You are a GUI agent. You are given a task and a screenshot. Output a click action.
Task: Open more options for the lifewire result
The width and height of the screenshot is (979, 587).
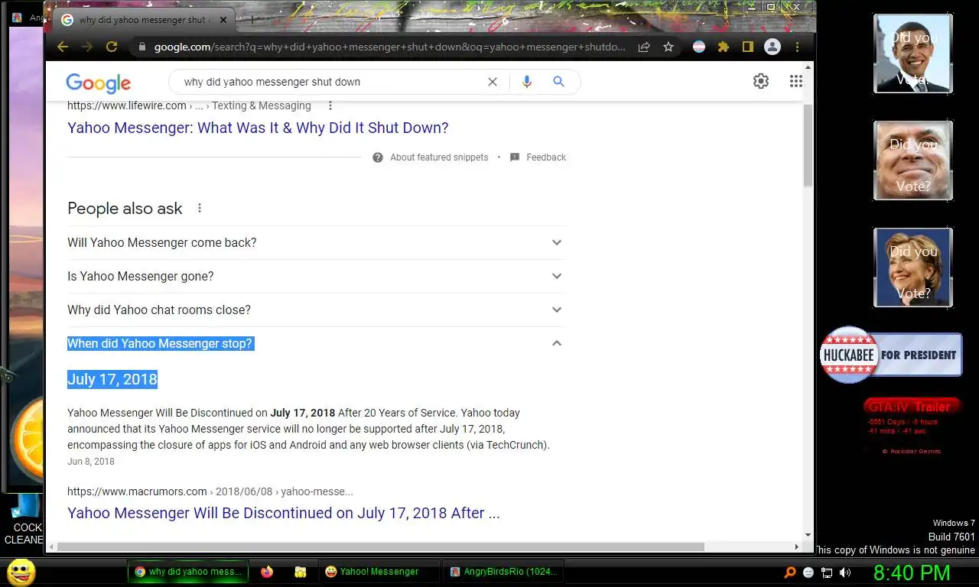[x=330, y=105]
